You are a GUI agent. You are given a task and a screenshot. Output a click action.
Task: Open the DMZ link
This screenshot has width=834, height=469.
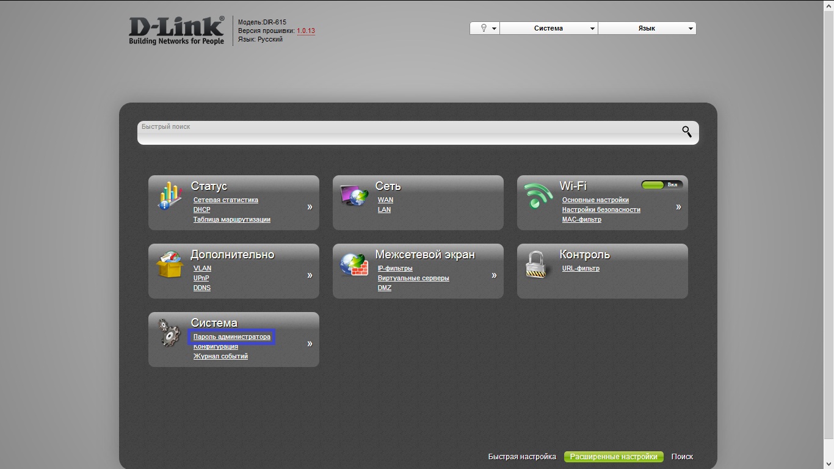[385, 288]
